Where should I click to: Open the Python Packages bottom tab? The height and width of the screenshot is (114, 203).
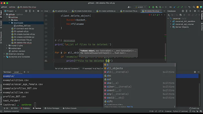[x=52, y=108]
